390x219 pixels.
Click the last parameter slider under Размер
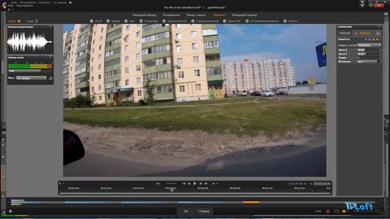[368, 61]
